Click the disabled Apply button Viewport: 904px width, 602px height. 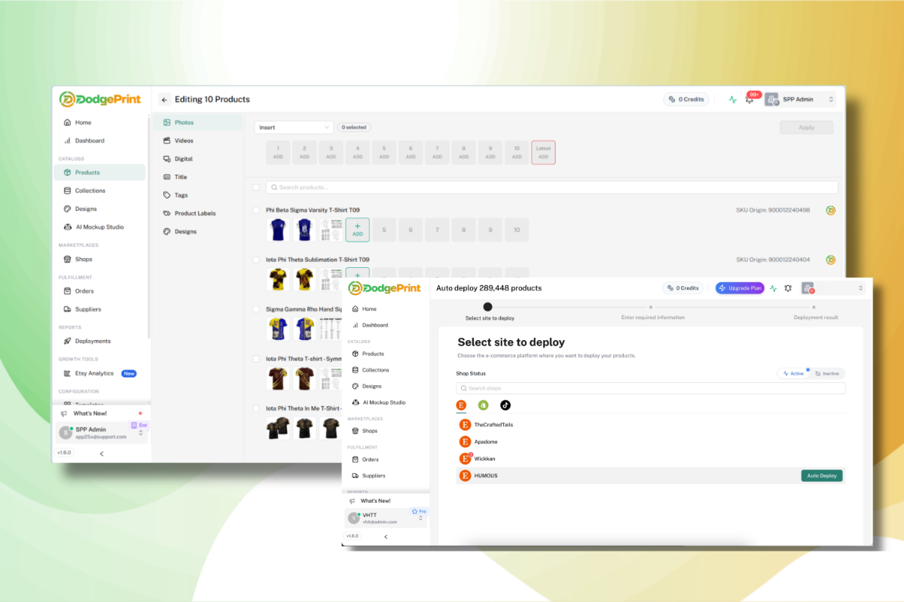pos(807,127)
